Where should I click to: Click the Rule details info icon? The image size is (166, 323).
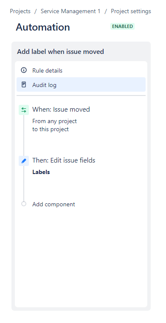pos(24,70)
